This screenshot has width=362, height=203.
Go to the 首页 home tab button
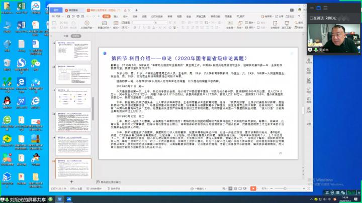click(56, 10)
